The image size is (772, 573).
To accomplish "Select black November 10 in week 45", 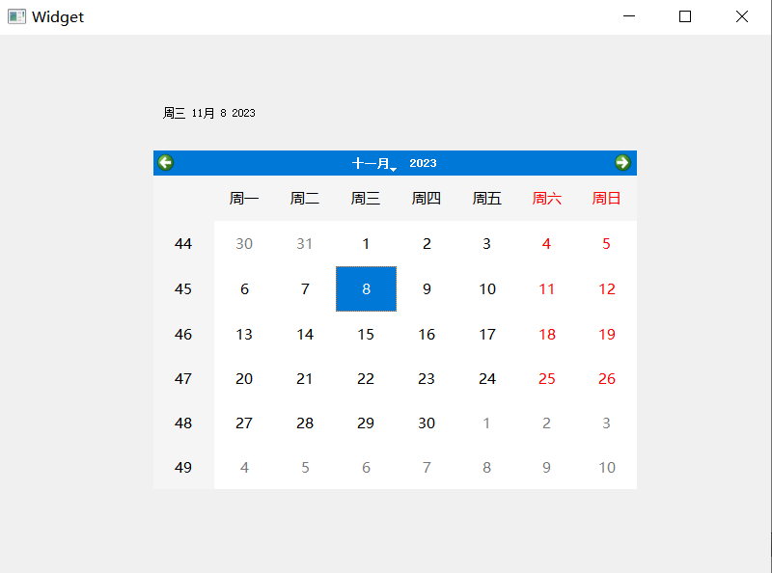I will 487,289.
